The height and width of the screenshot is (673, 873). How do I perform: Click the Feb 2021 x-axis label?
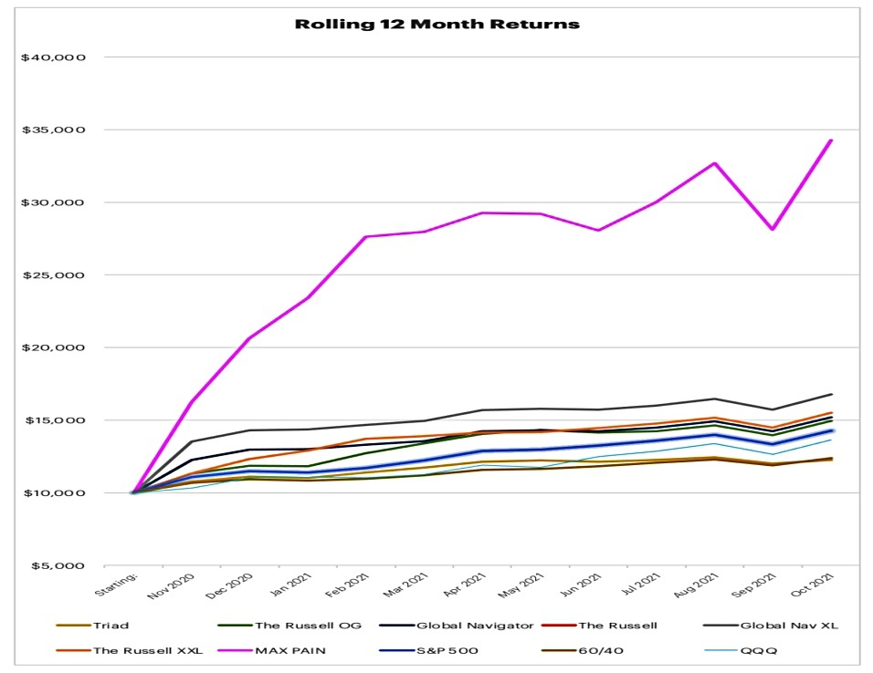[347, 585]
